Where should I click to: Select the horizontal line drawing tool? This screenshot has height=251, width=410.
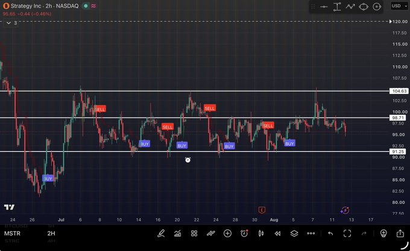(x=324, y=7)
